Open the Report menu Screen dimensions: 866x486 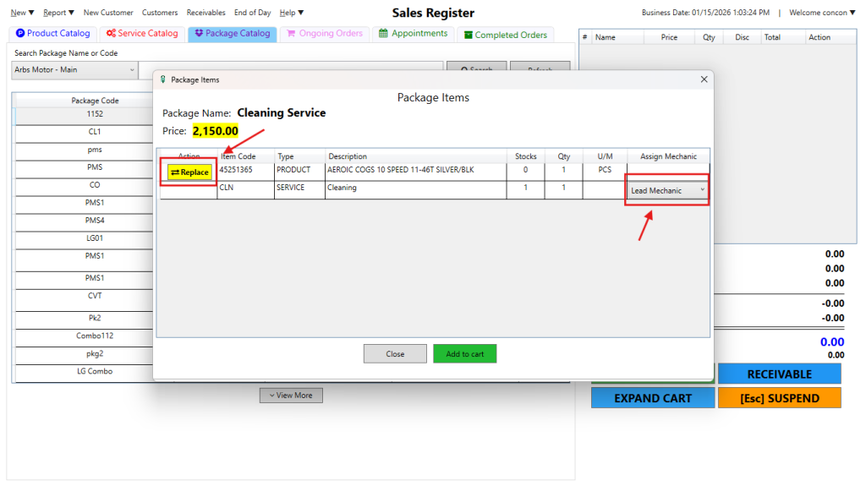[x=58, y=13]
